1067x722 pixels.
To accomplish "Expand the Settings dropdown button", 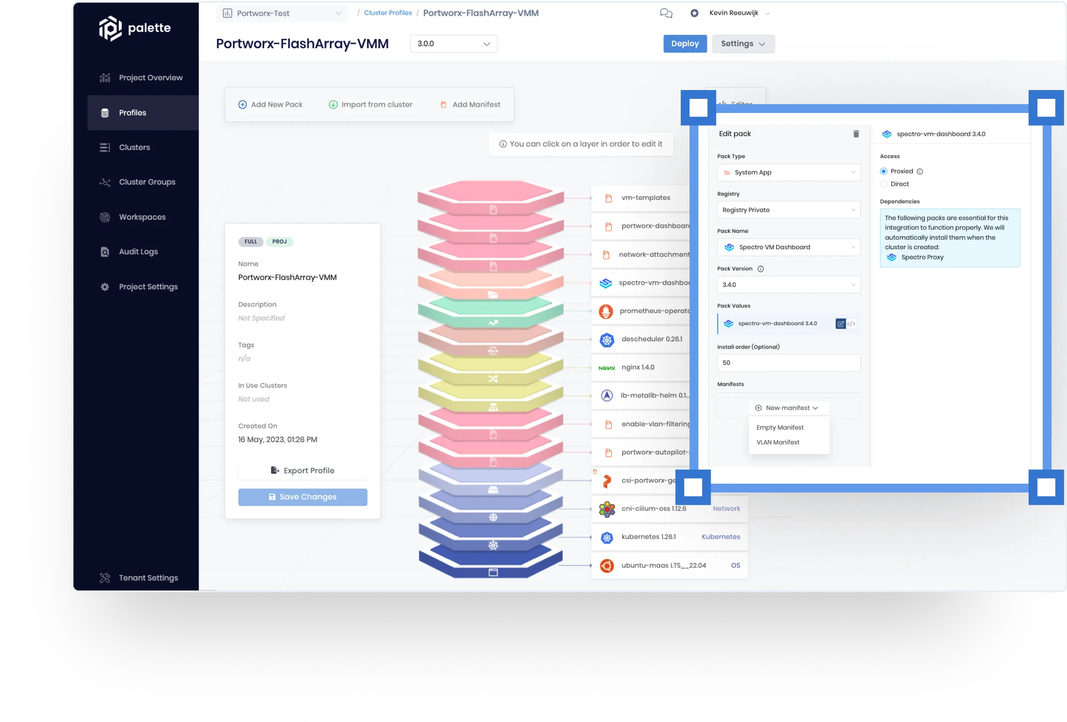I will tap(743, 44).
